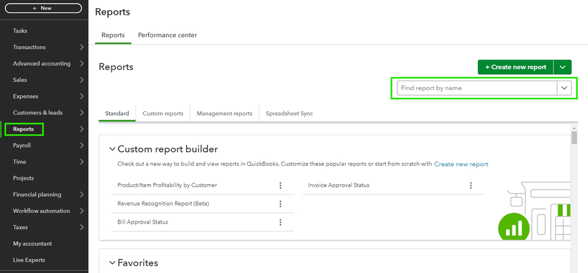The height and width of the screenshot is (273, 588).
Task: Select the Management reports tab
Action: point(225,113)
